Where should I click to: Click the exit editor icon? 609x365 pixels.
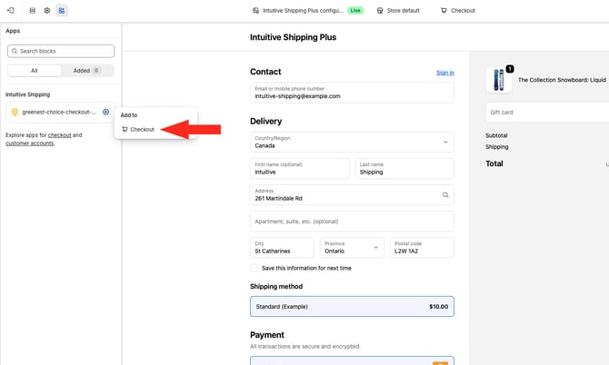click(x=11, y=11)
